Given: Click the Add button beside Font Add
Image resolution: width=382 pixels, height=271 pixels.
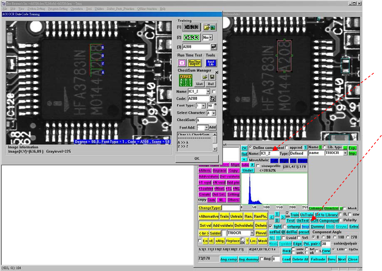Looking at the screenshot, I should 213,128.
